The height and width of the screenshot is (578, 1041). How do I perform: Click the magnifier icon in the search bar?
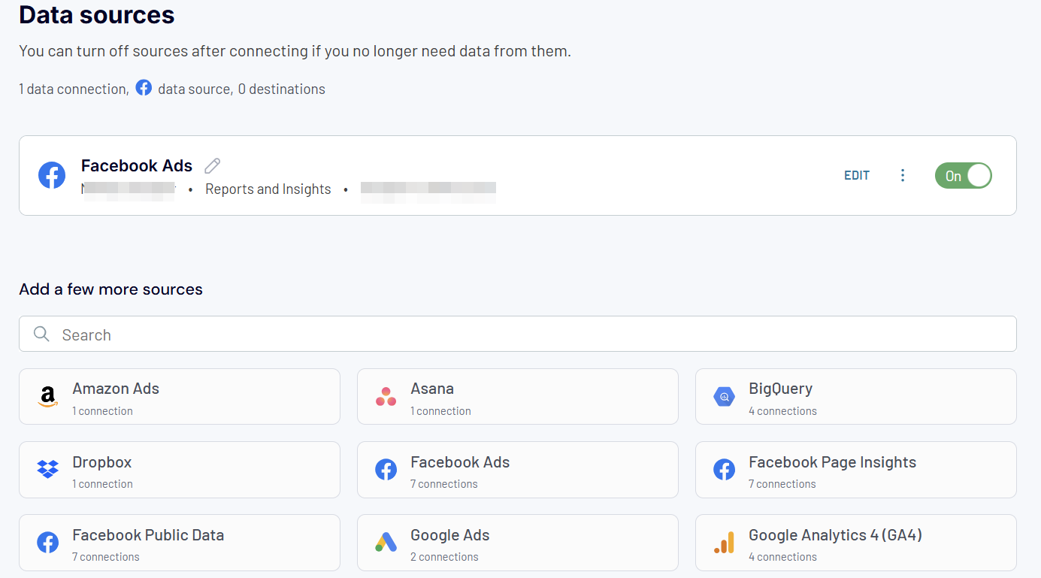click(42, 334)
